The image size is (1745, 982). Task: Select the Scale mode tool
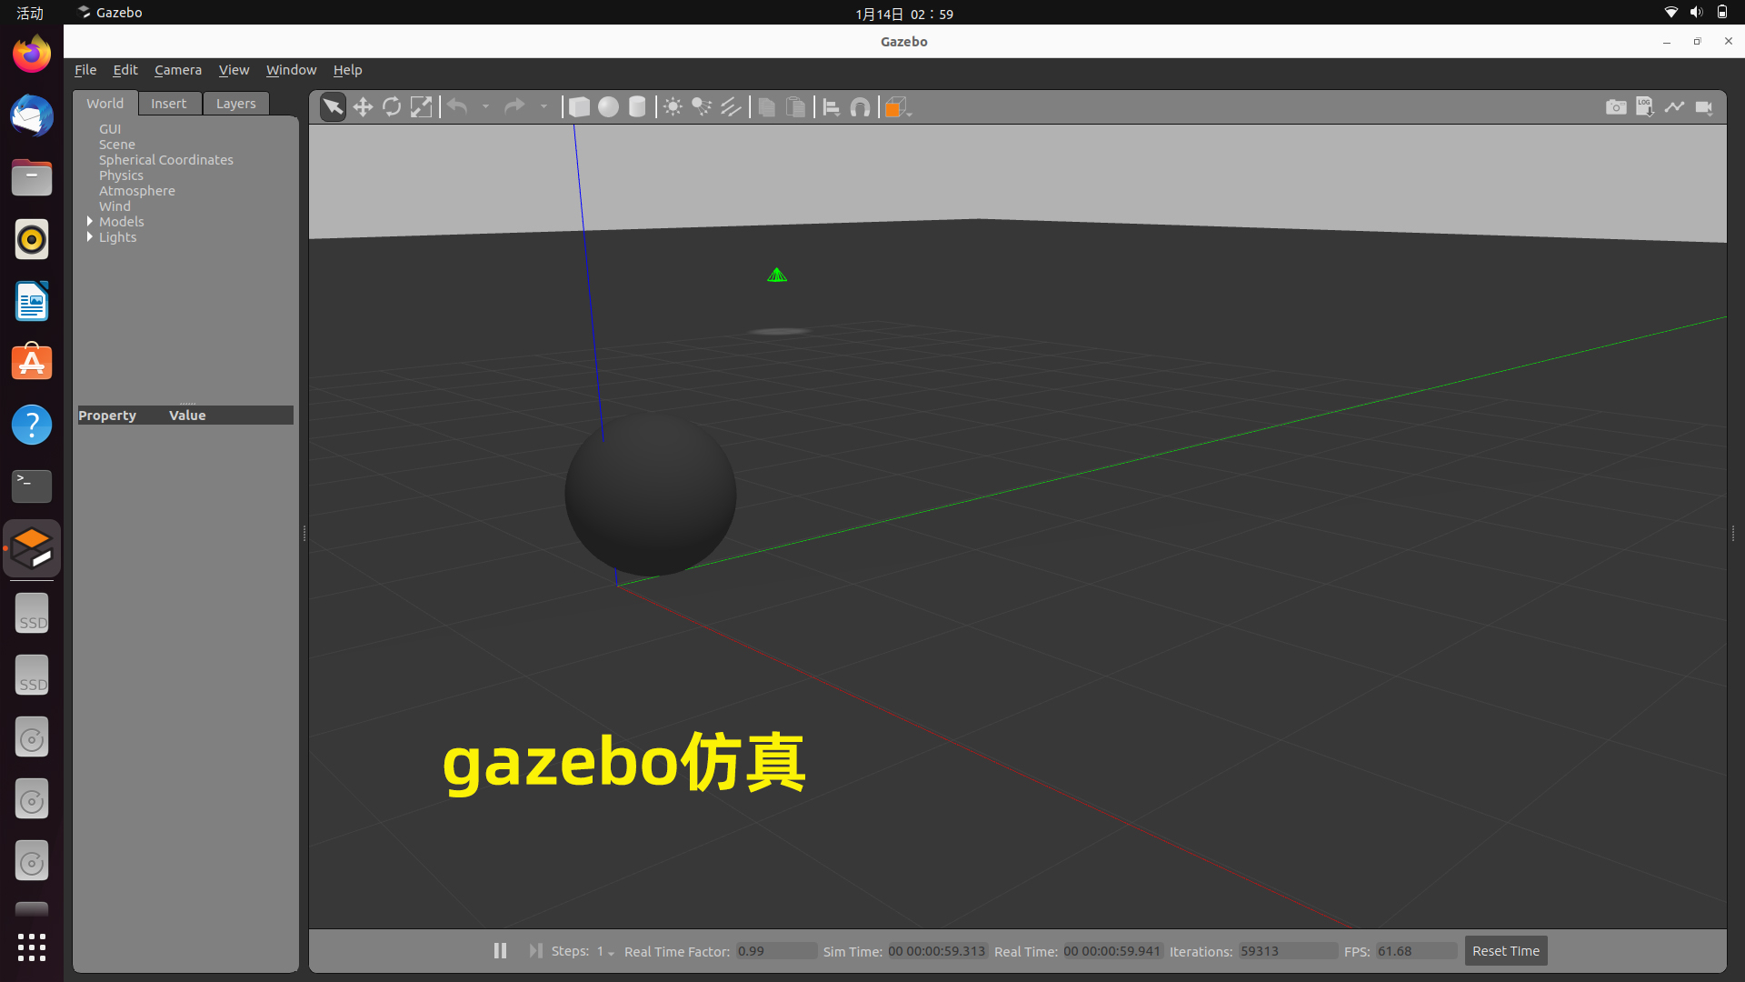421,107
